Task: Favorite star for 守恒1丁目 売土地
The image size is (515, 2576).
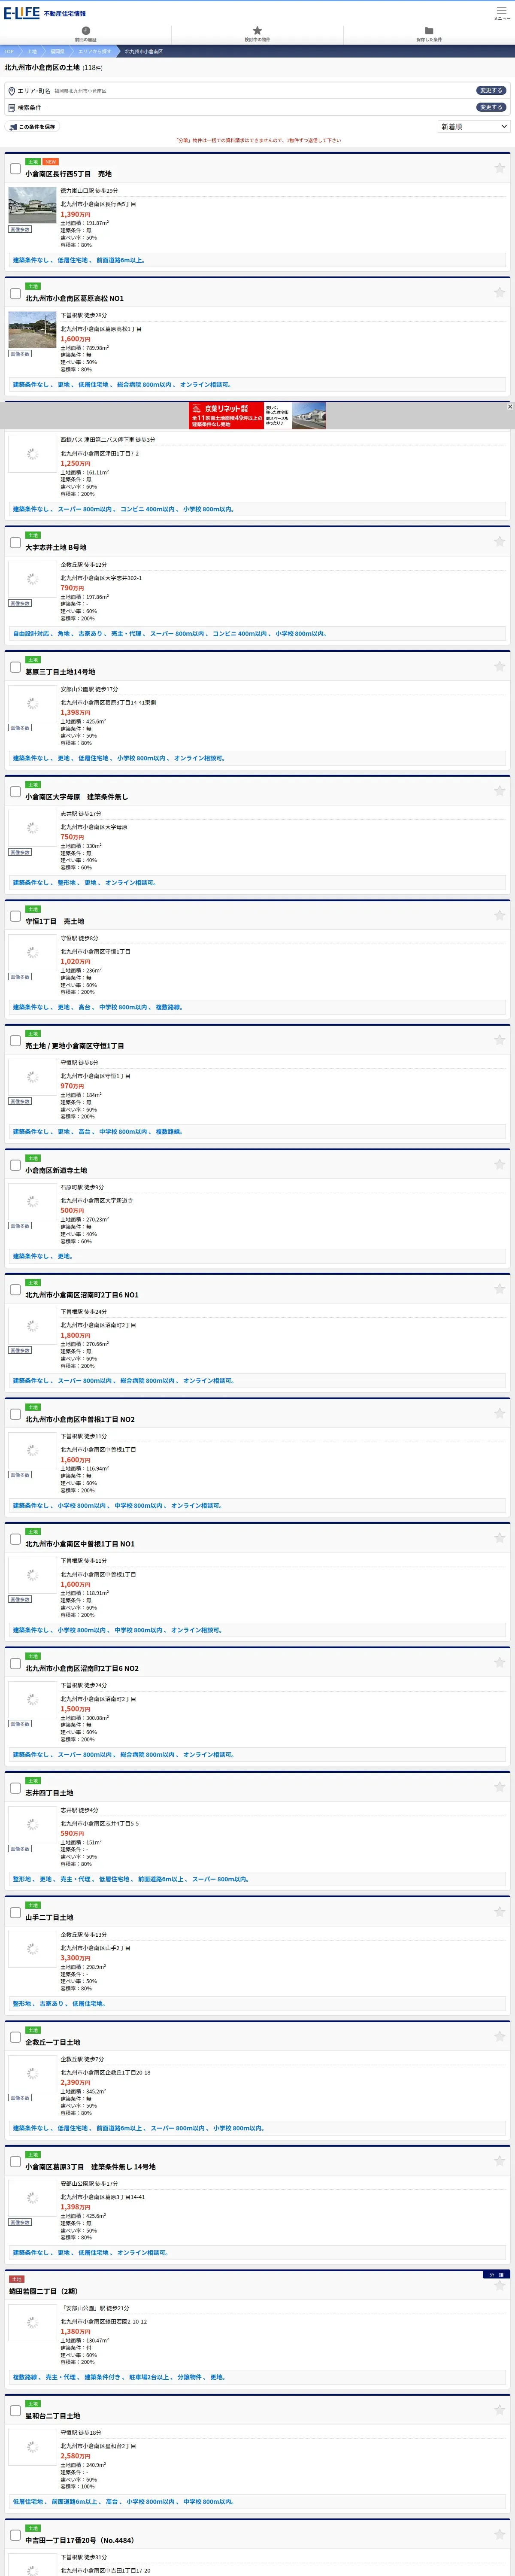Action: point(499,915)
